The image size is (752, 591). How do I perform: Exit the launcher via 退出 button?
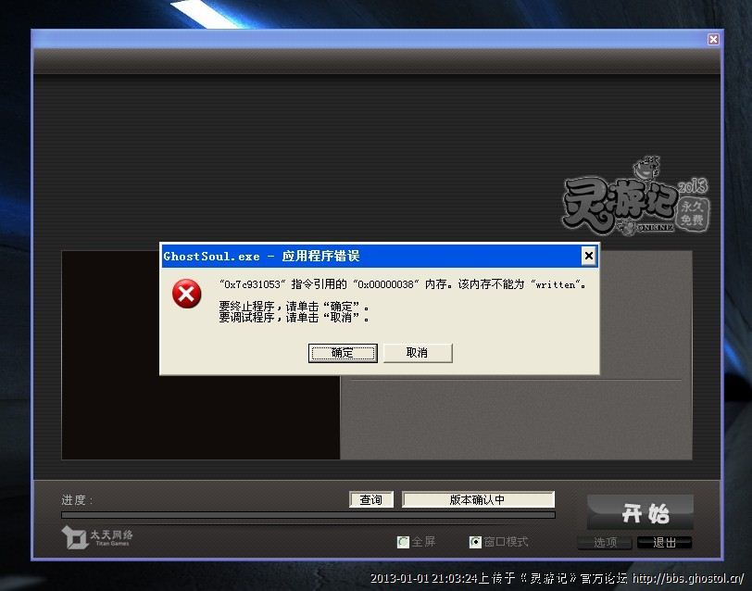[664, 543]
